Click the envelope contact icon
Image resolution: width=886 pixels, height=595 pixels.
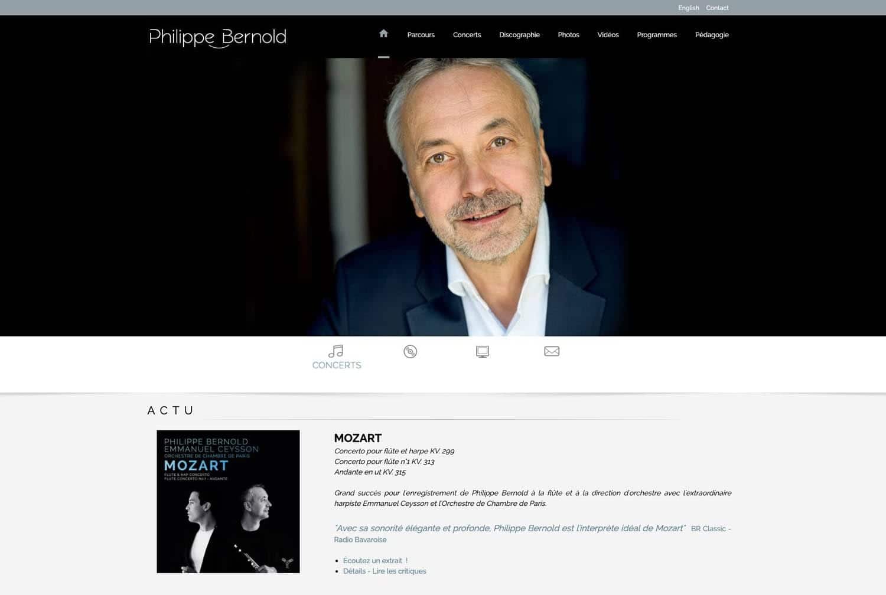coord(552,351)
